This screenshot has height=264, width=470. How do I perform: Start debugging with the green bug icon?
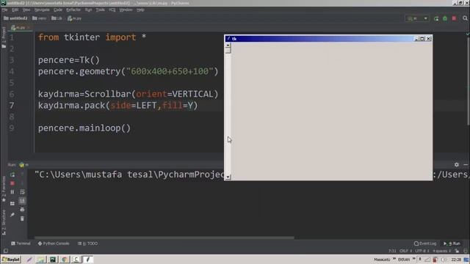(x=445, y=18)
